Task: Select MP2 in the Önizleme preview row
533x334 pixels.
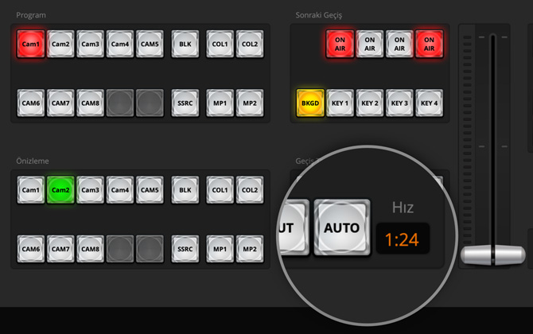Action: point(249,249)
